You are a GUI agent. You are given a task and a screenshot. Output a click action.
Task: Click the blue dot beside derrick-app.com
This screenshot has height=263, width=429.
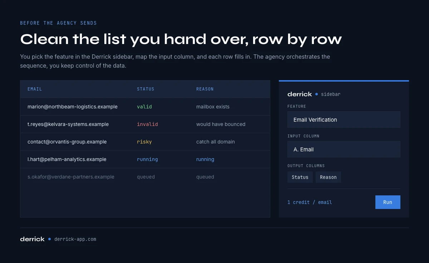click(49, 239)
